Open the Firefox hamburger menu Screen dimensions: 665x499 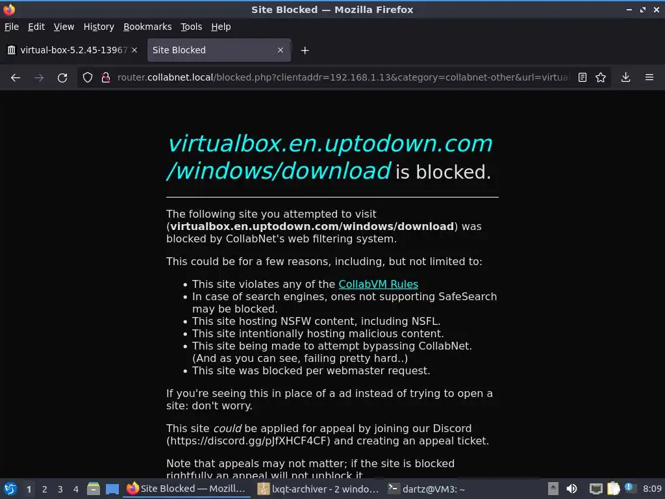coord(649,77)
